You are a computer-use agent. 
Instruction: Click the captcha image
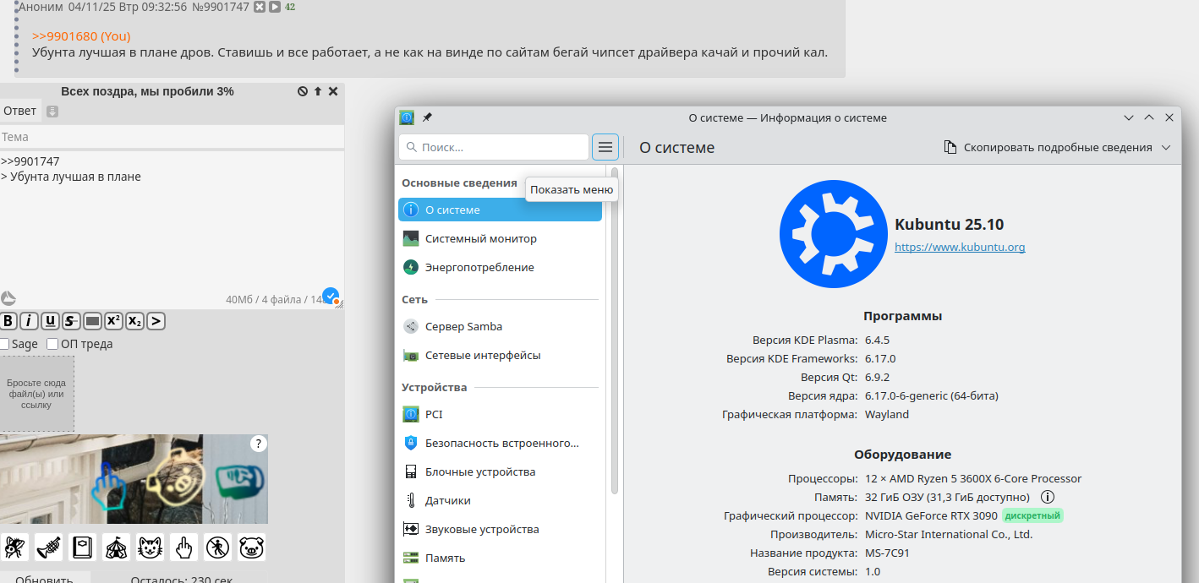point(134,479)
